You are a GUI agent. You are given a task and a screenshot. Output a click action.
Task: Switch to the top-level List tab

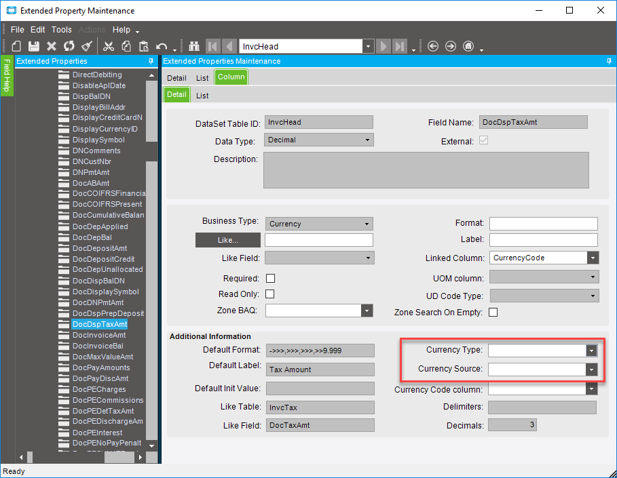coord(202,78)
